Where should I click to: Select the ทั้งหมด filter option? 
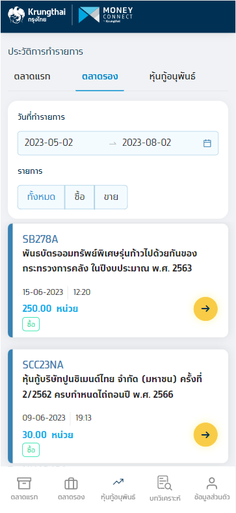pyautogui.click(x=41, y=197)
